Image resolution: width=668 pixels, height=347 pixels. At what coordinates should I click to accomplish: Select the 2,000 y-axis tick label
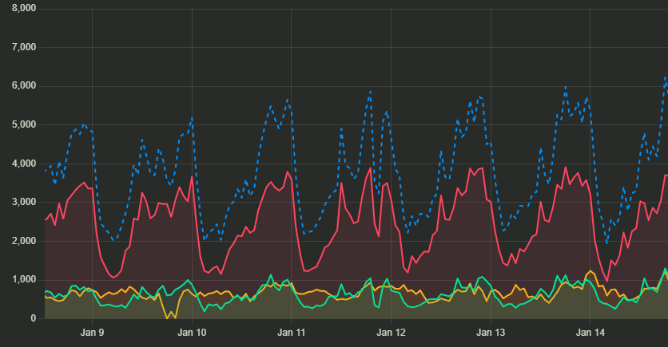click(x=21, y=241)
